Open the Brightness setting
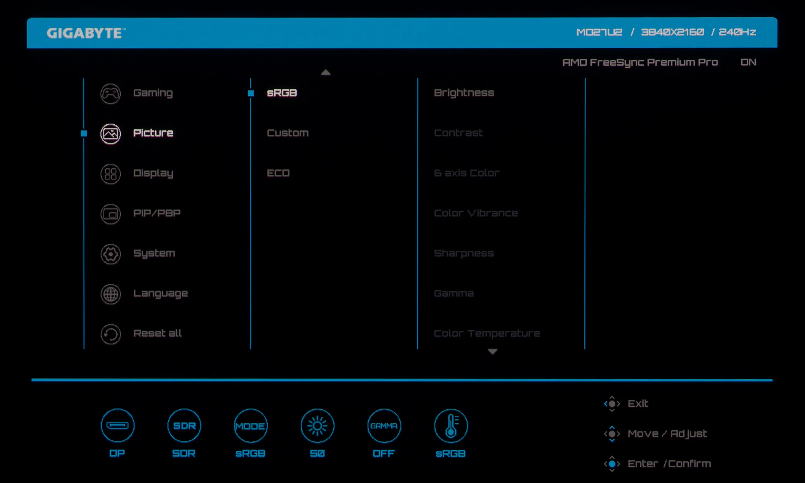The width and height of the screenshot is (805, 483). point(464,93)
